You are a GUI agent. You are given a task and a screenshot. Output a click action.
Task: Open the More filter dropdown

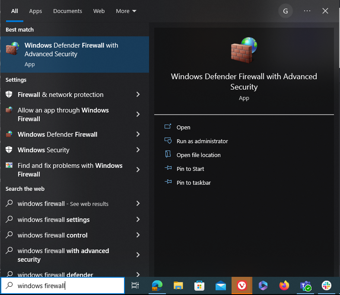click(x=126, y=11)
